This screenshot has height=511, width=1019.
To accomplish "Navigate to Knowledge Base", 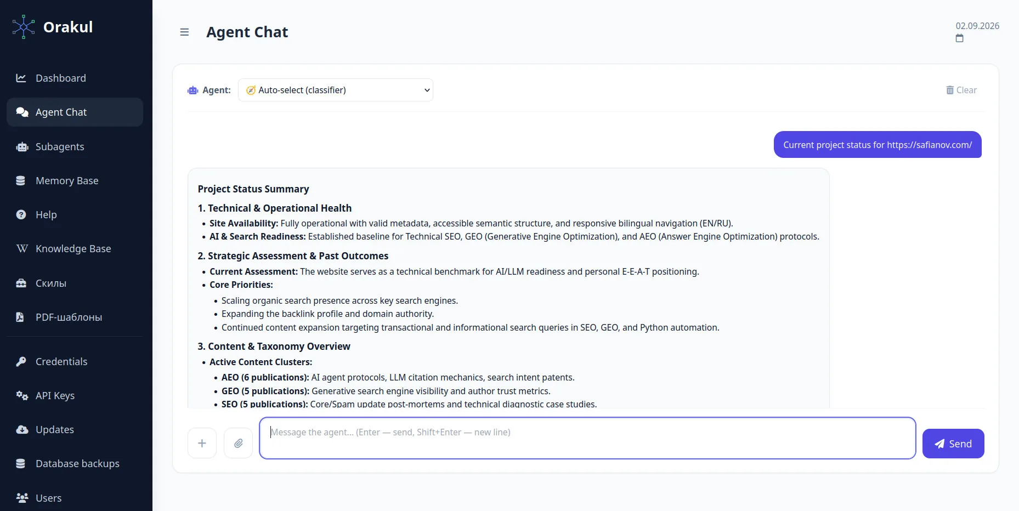I will [75, 249].
